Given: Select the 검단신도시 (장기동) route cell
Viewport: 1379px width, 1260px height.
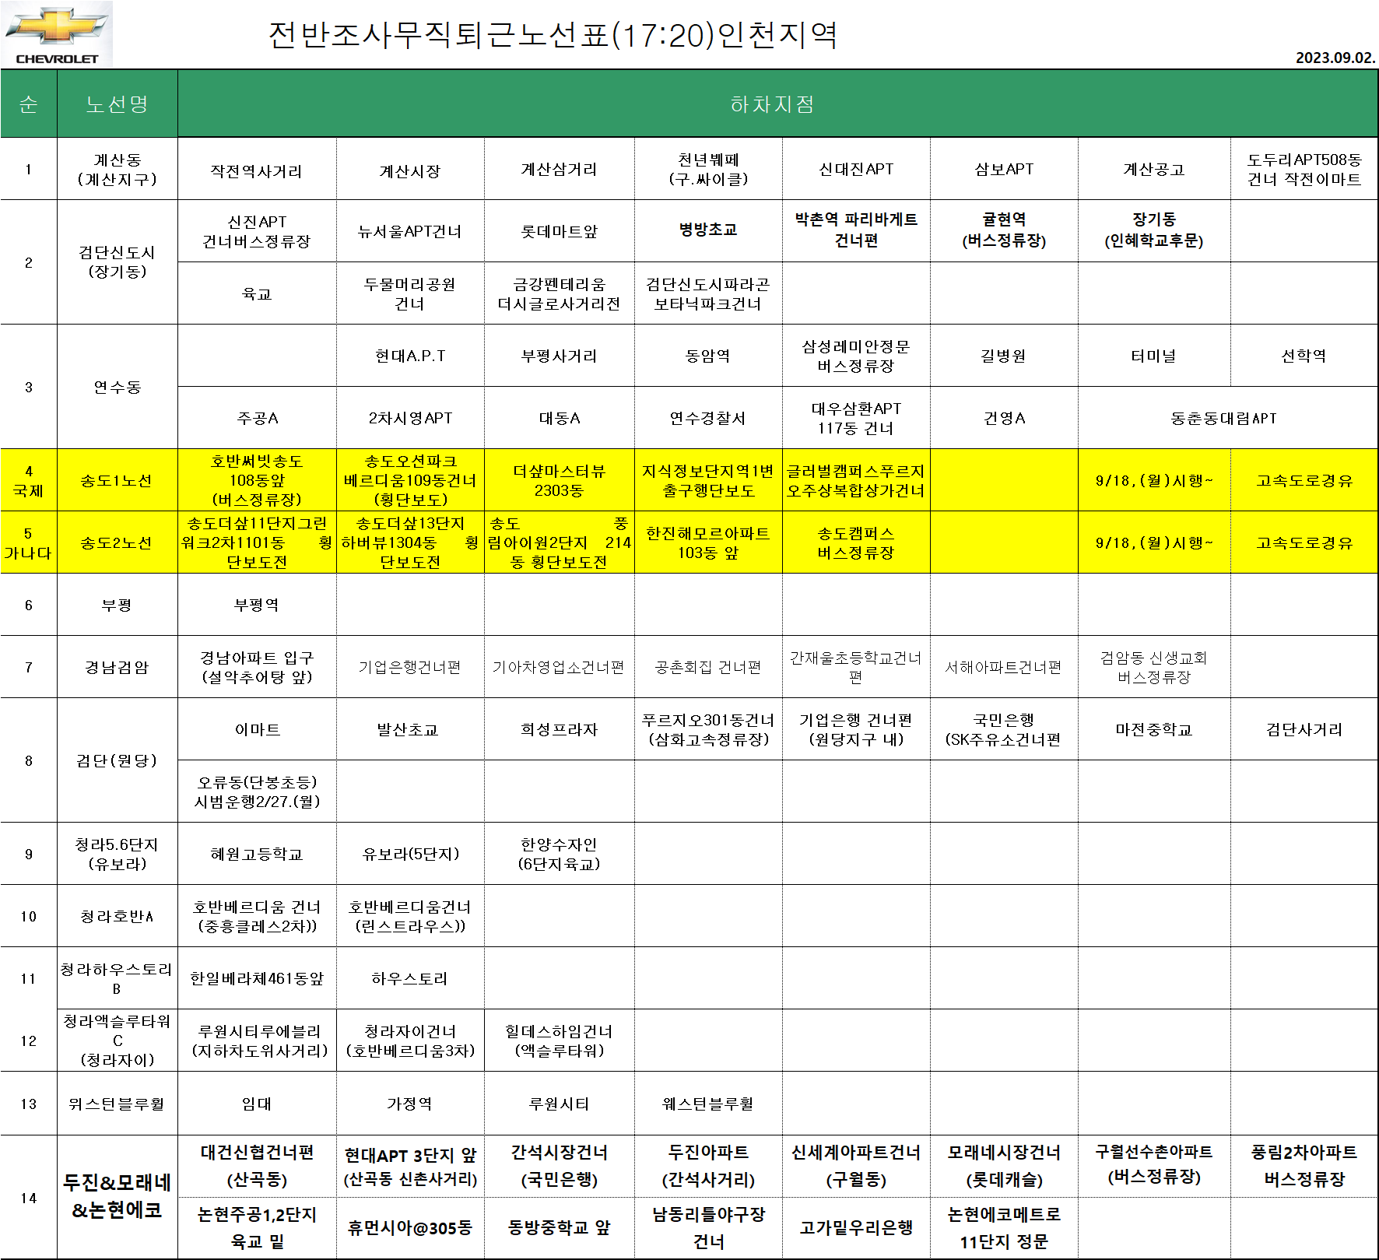Looking at the screenshot, I should tap(117, 262).
